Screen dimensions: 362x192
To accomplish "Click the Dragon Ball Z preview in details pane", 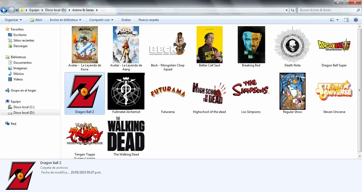I will click(x=21, y=176).
